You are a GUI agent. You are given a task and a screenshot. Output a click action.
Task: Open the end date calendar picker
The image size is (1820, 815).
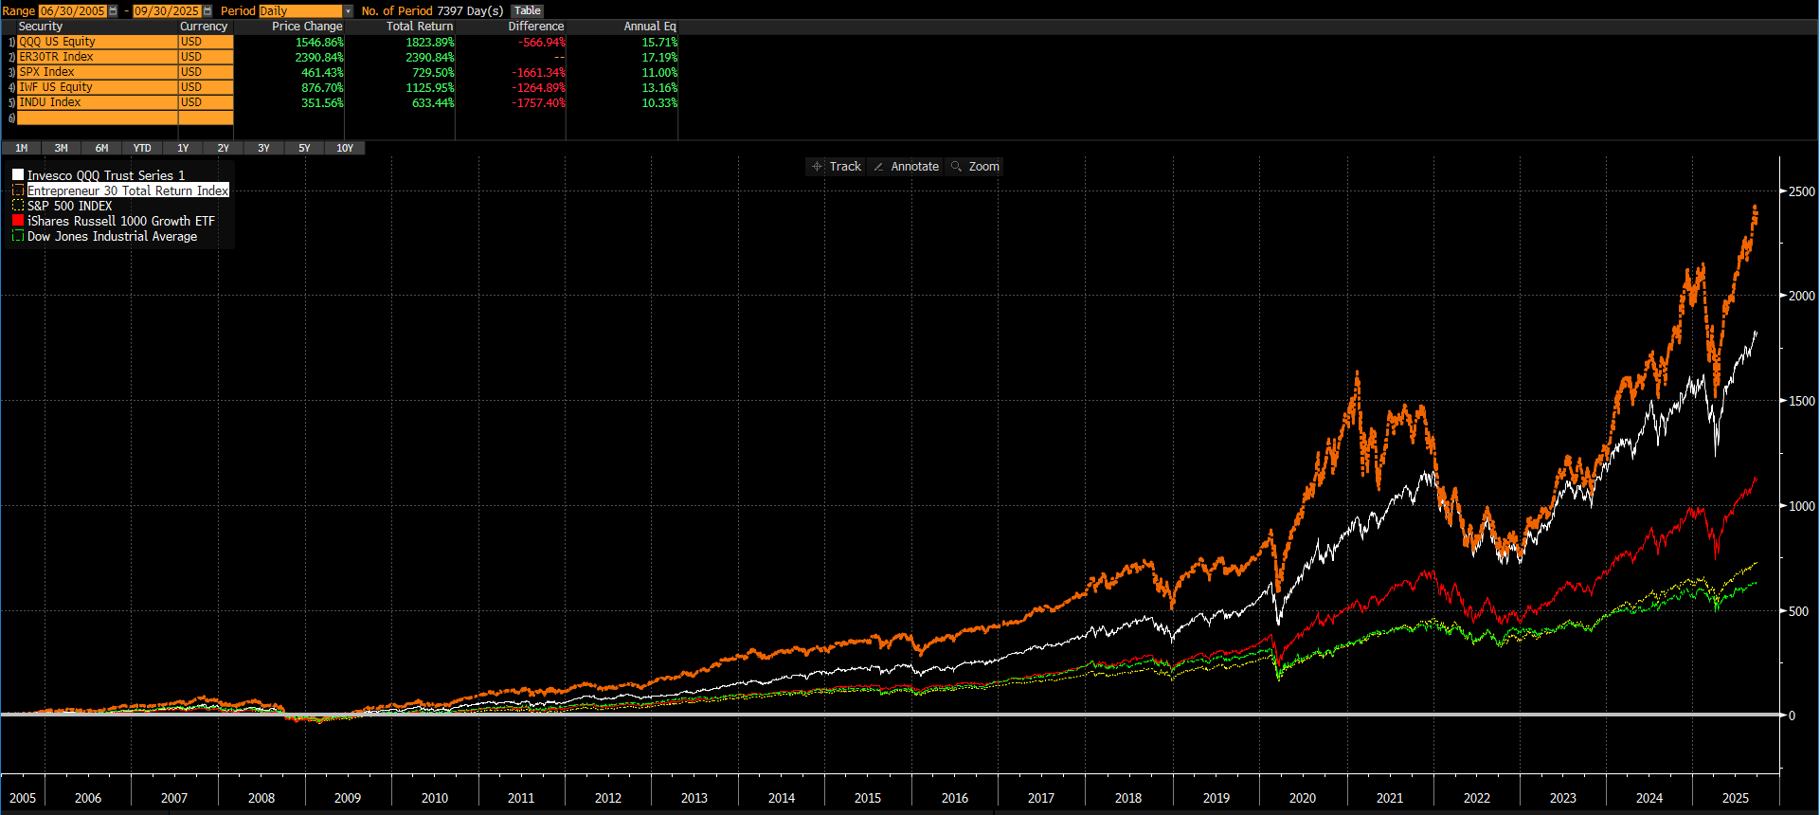pyautogui.click(x=207, y=11)
